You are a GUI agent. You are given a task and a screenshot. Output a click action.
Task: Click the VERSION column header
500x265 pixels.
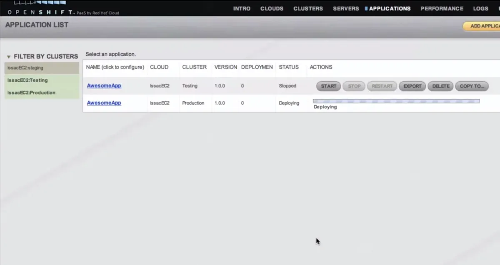point(226,67)
